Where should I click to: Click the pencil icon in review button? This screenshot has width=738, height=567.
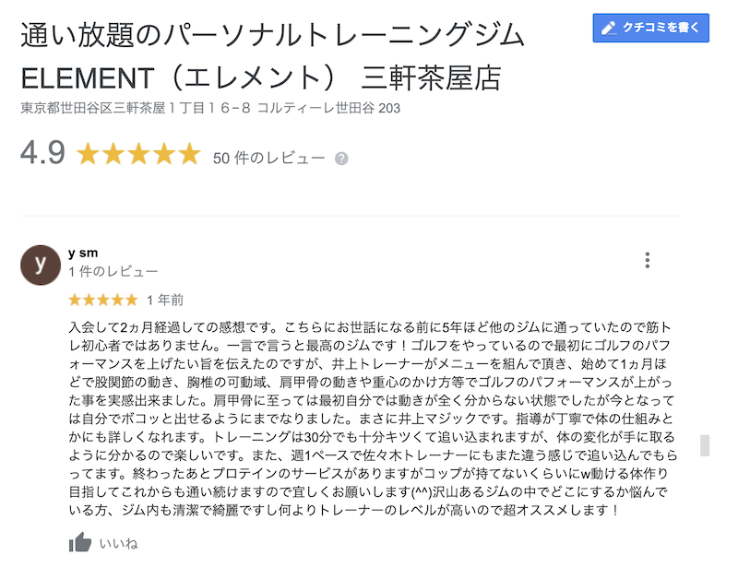609,29
